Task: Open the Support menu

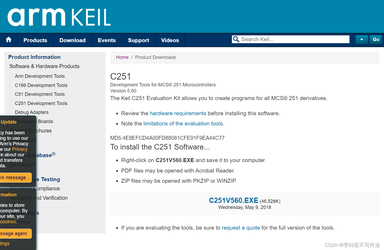Action: pos(138,40)
